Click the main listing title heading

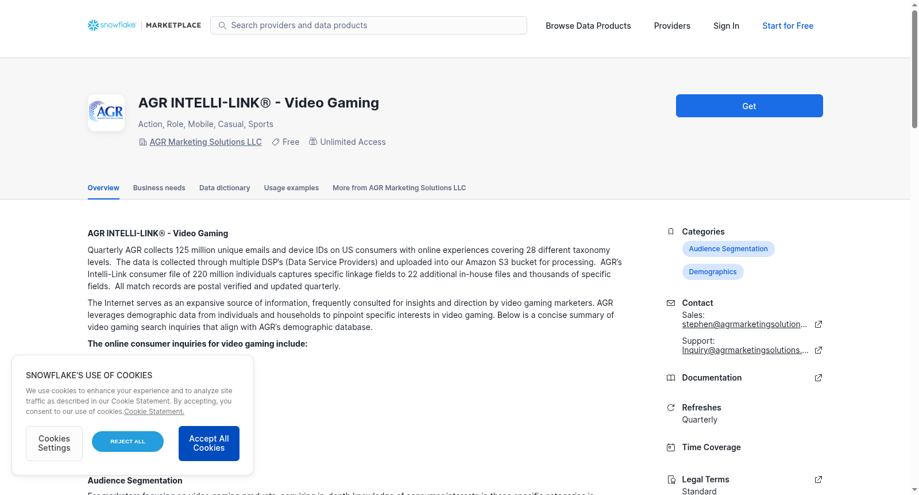click(x=258, y=103)
